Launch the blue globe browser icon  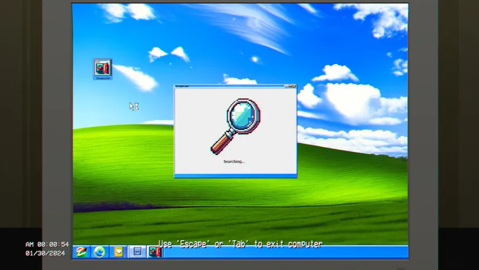click(x=99, y=252)
